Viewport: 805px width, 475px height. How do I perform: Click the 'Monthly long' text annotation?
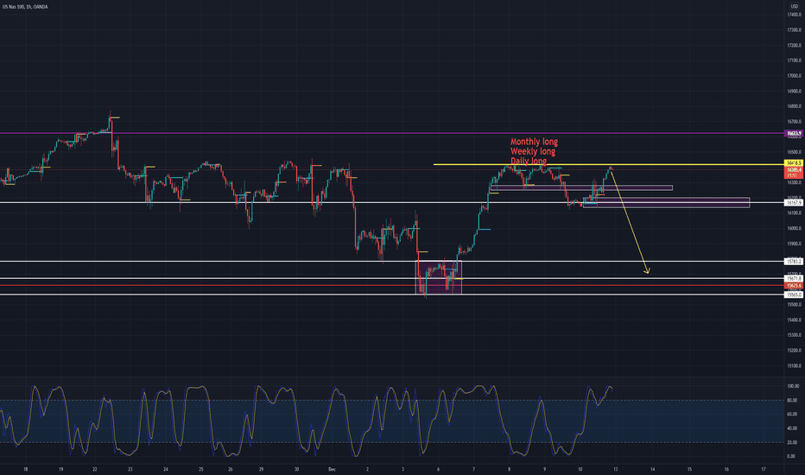pyautogui.click(x=534, y=142)
